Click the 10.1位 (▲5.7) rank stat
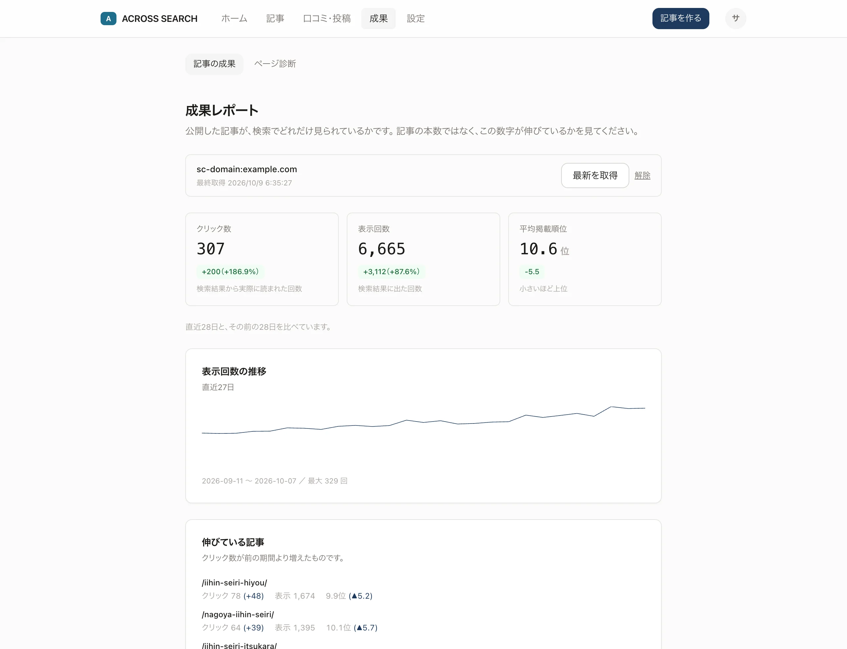 (352, 627)
